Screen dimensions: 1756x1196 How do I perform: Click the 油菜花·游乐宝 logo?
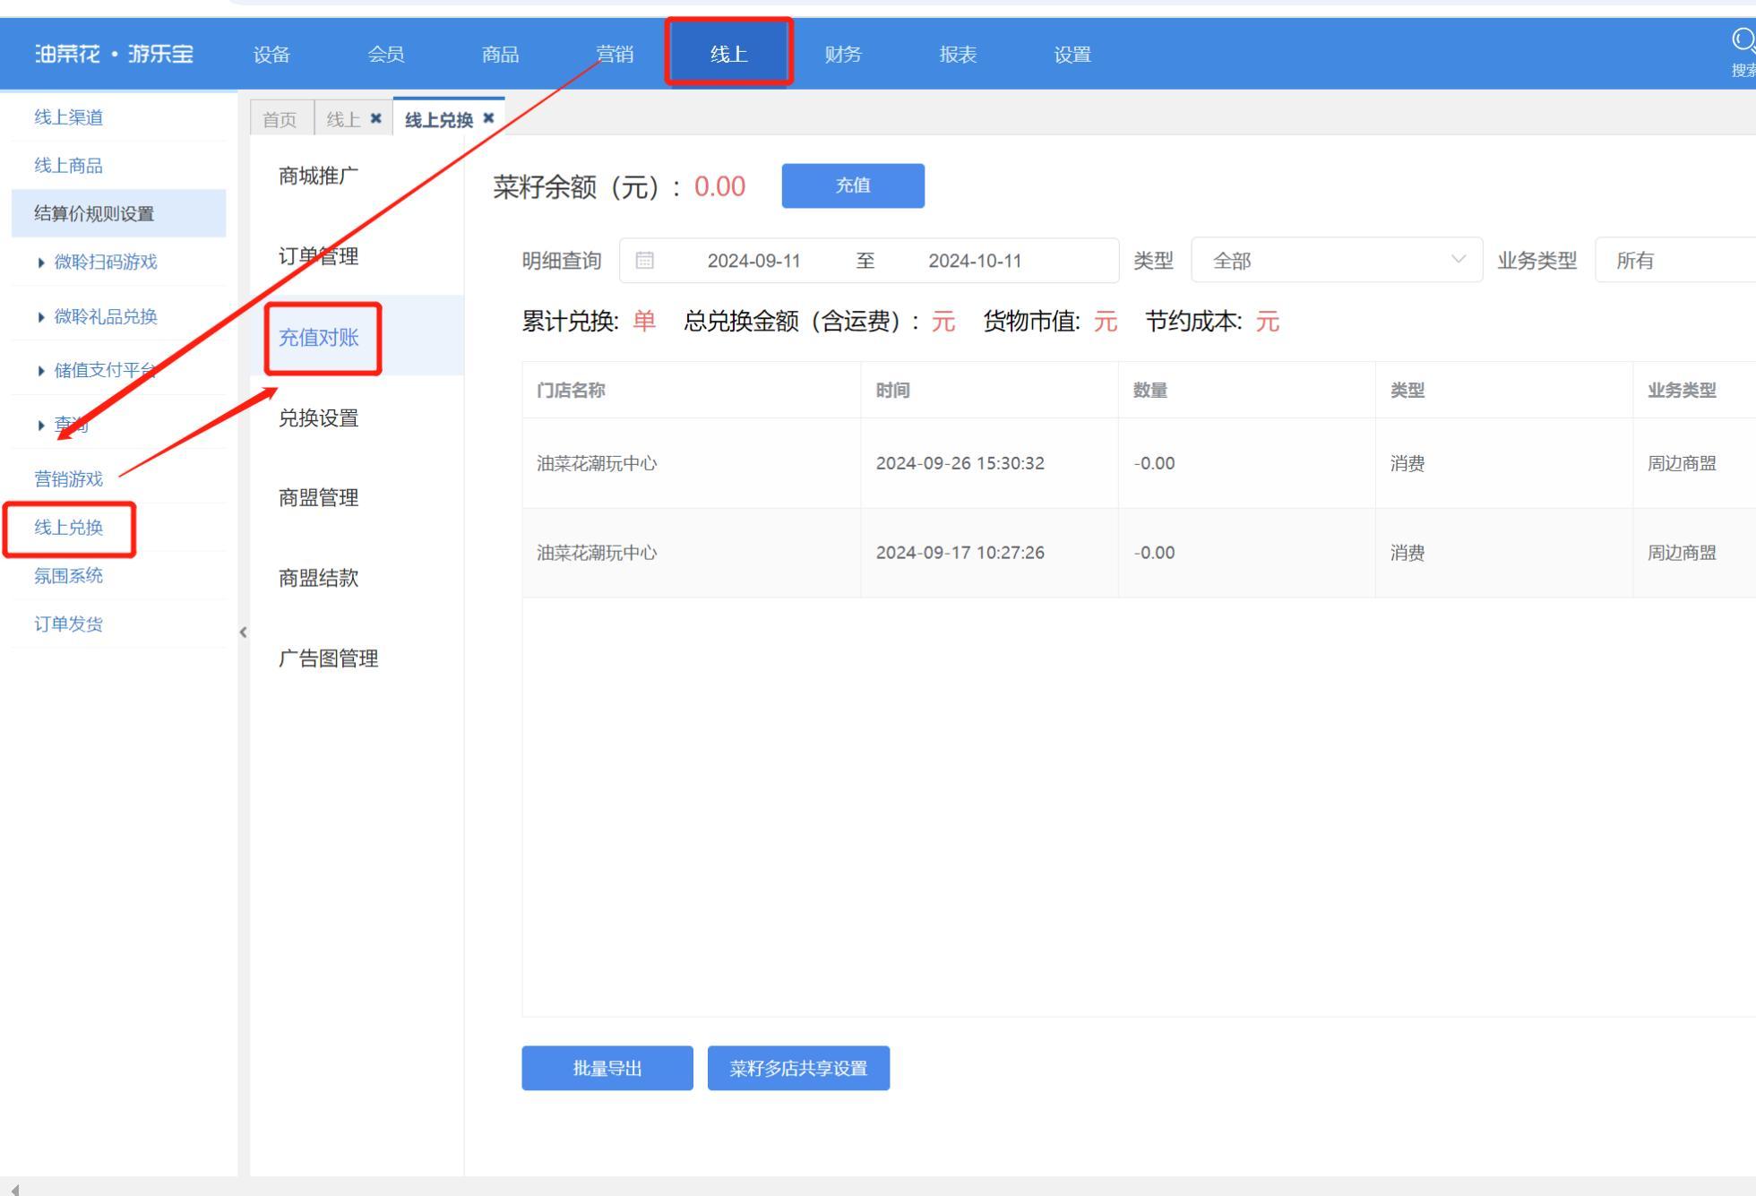[114, 54]
